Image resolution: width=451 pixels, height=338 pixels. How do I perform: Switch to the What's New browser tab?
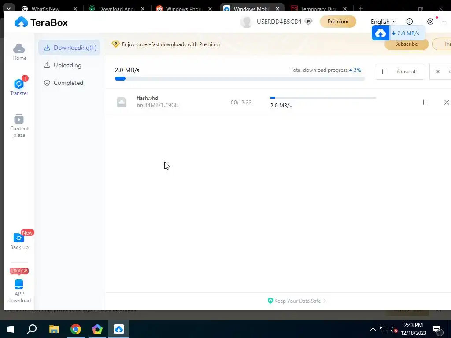(45, 9)
